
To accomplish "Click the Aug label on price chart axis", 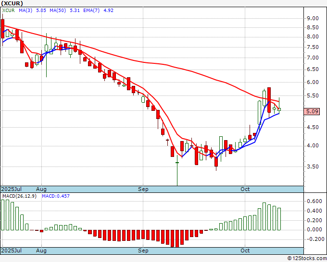I will 41,189.
